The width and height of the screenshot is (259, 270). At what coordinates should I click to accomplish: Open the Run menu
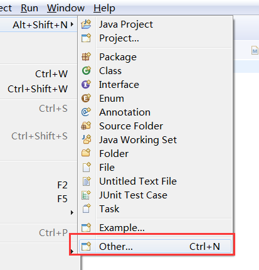pyautogui.click(x=29, y=8)
